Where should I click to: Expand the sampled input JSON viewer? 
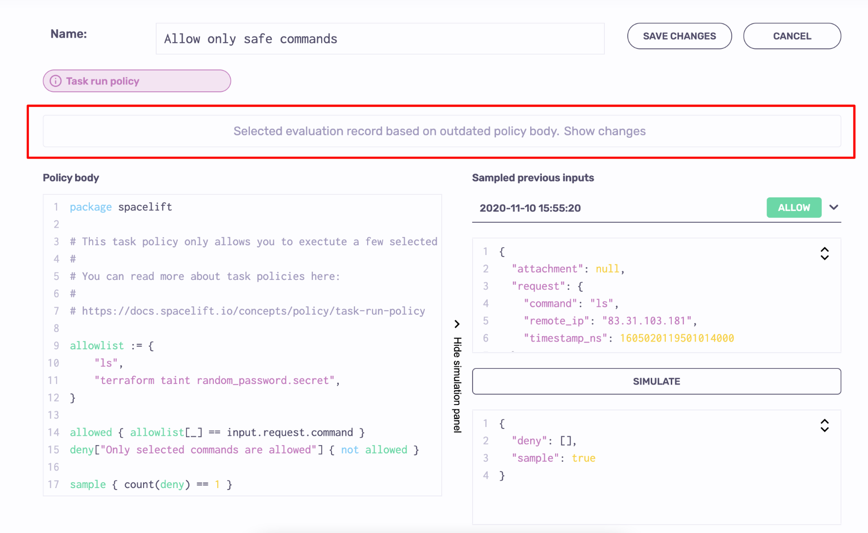[824, 254]
